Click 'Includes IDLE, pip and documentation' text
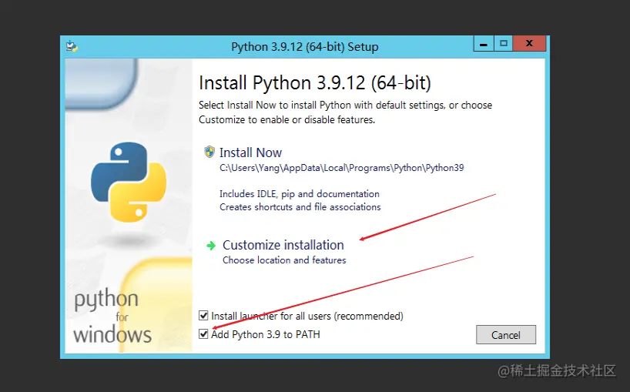The image size is (630, 392). (300, 194)
